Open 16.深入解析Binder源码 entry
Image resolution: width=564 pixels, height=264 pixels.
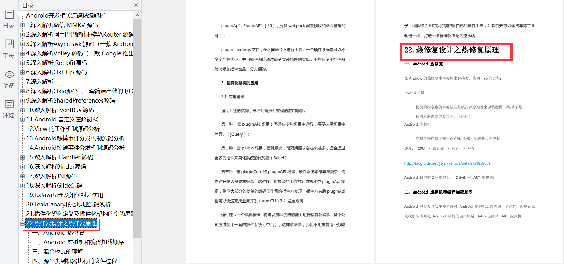pos(56,166)
